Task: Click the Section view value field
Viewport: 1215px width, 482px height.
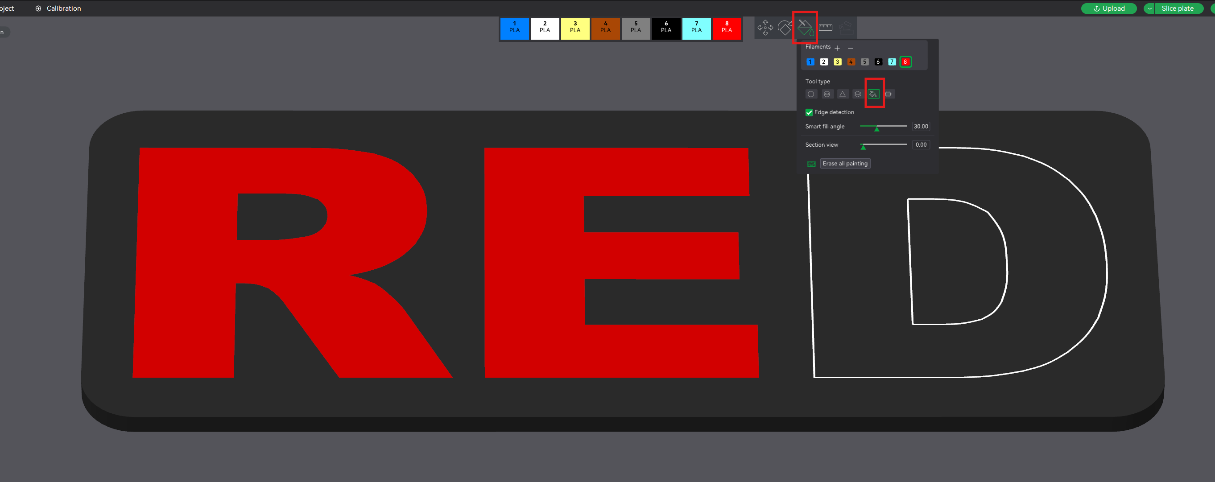Action: tap(921, 145)
